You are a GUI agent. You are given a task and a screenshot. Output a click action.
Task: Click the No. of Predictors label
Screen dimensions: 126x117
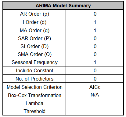click(34, 79)
